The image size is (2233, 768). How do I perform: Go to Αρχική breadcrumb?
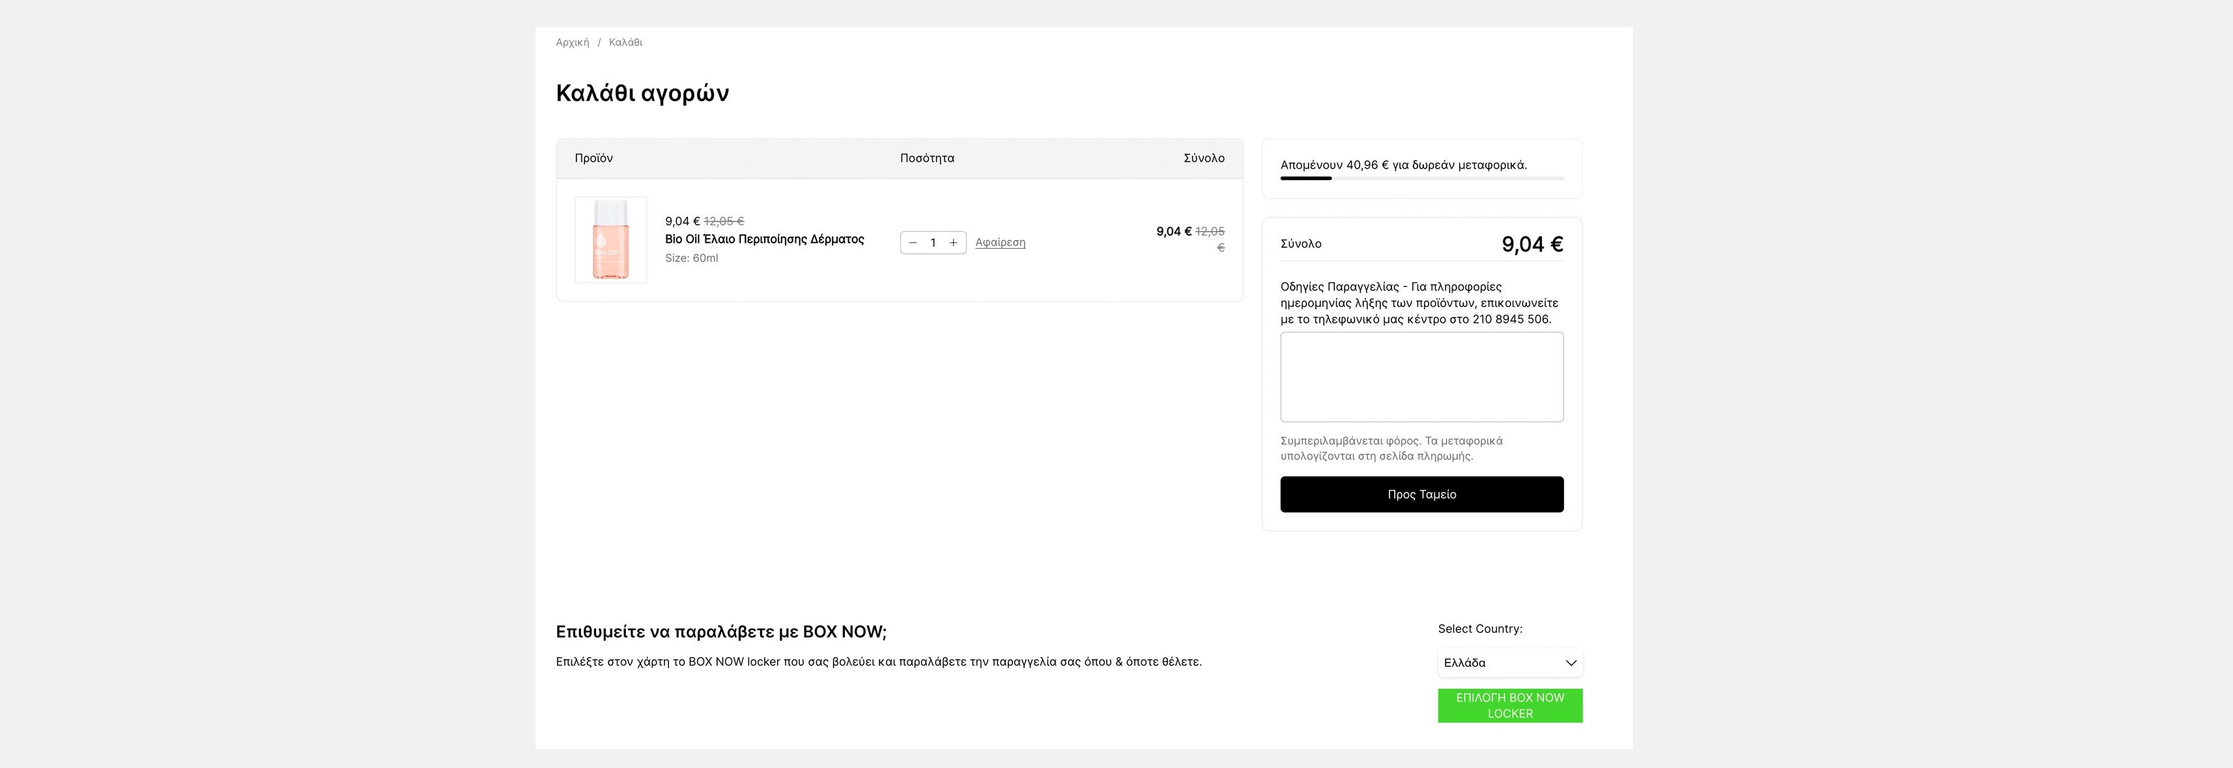pyautogui.click(x=572, y=42)
